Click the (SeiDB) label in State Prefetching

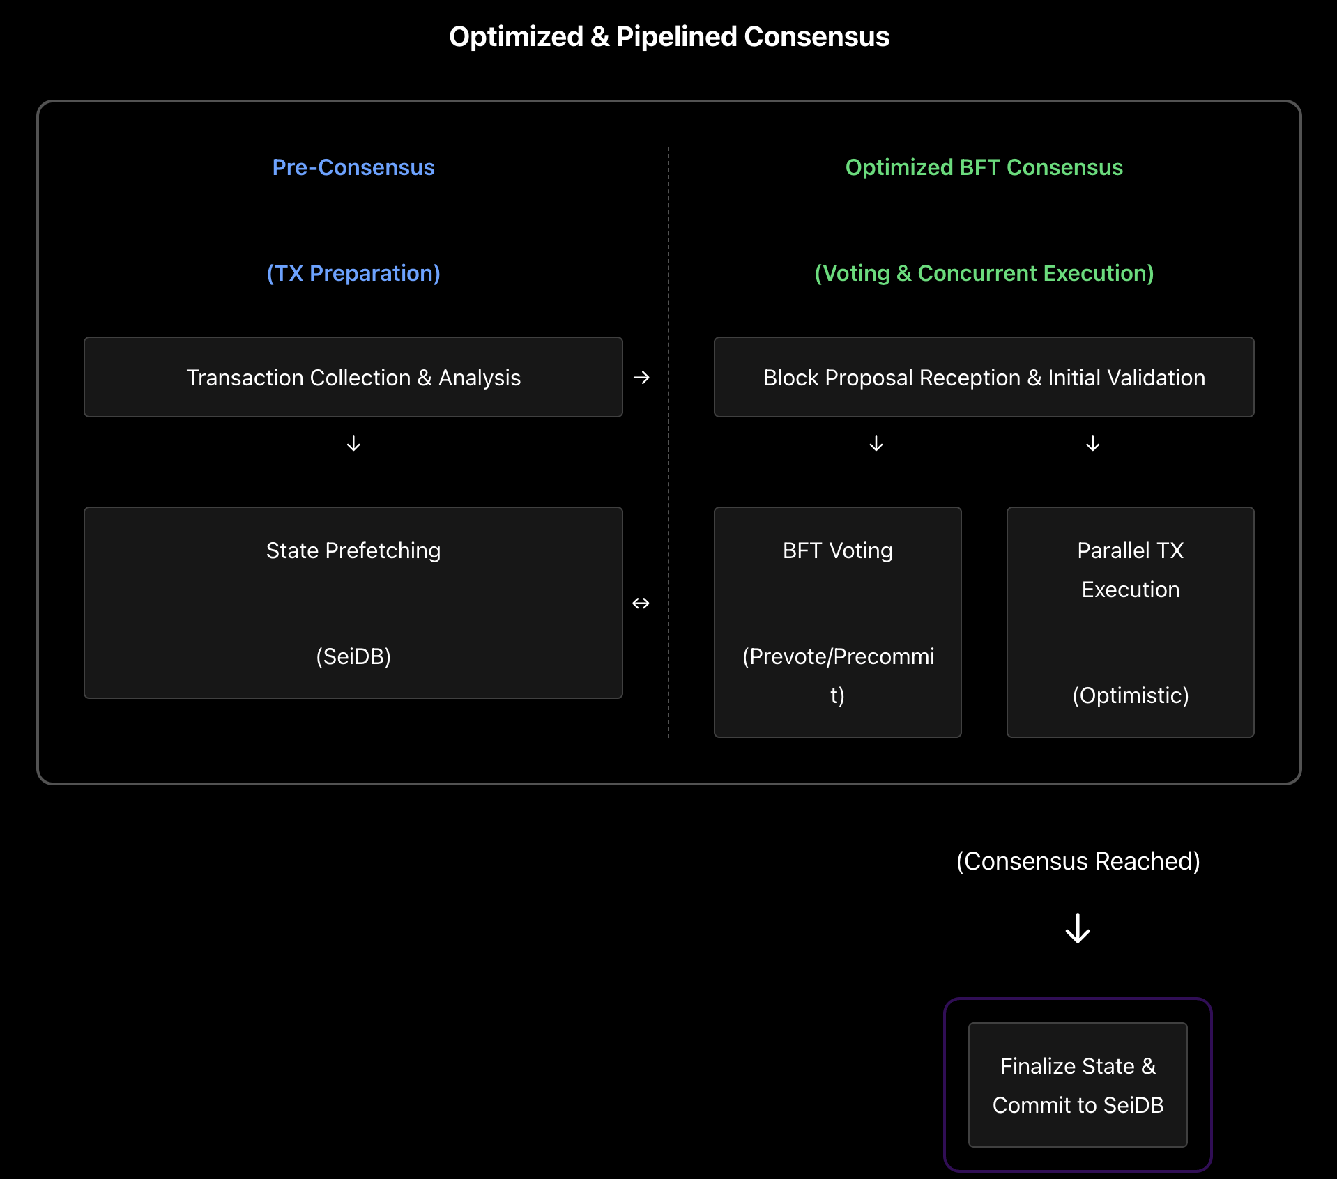pos(353,656)
